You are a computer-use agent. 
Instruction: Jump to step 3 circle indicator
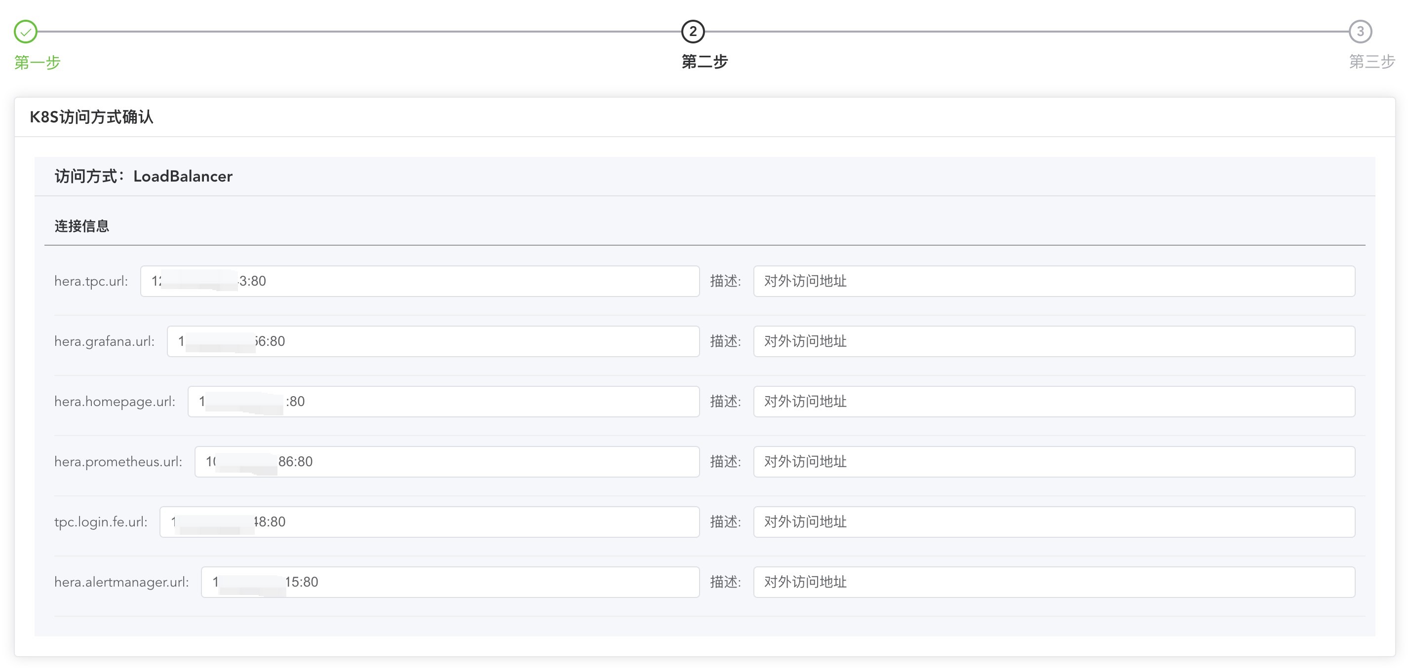1360,32
